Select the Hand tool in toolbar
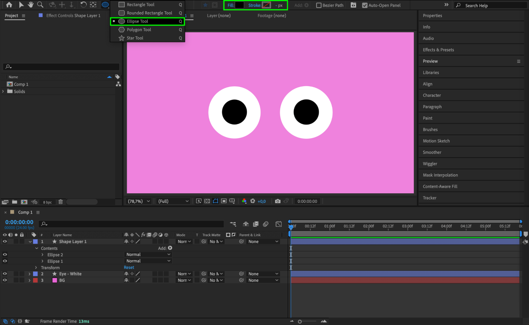Screen dimensions: 529x325 click(x=31, y=4)
